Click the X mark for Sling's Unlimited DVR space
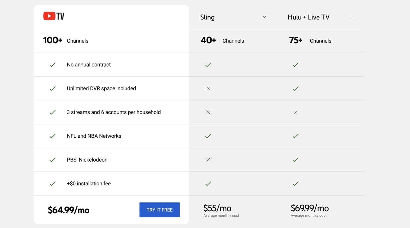 [207, 87]
